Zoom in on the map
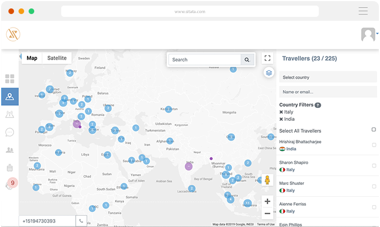This screenshot has height=227, width=380. [267, 201]
